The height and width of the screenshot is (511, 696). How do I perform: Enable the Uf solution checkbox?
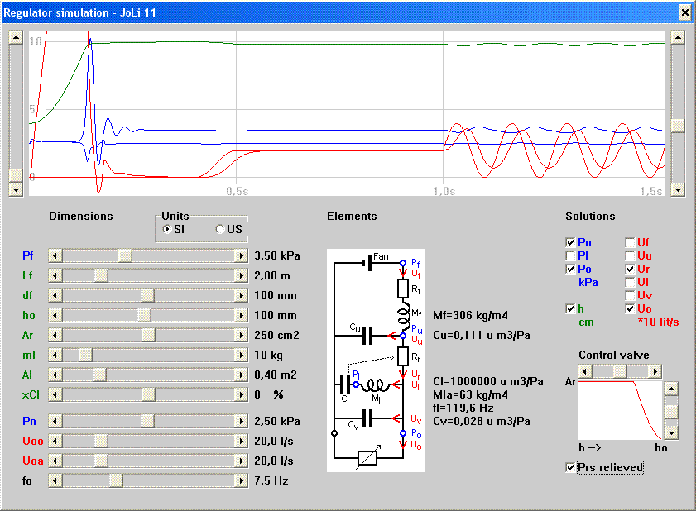[x=628, y=242]
